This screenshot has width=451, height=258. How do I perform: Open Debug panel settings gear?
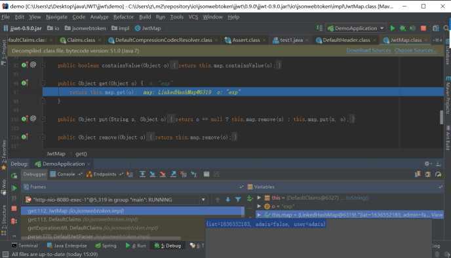(x=427, y=164)
